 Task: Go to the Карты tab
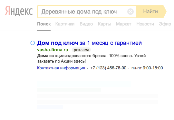pos(104,24)
